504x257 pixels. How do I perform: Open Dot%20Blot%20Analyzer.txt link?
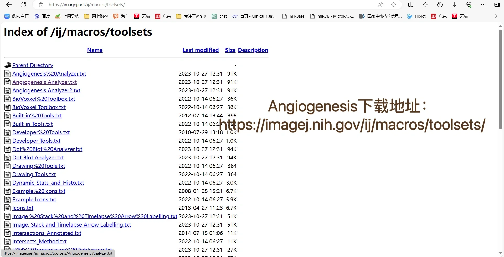click(x=47, y=149)
